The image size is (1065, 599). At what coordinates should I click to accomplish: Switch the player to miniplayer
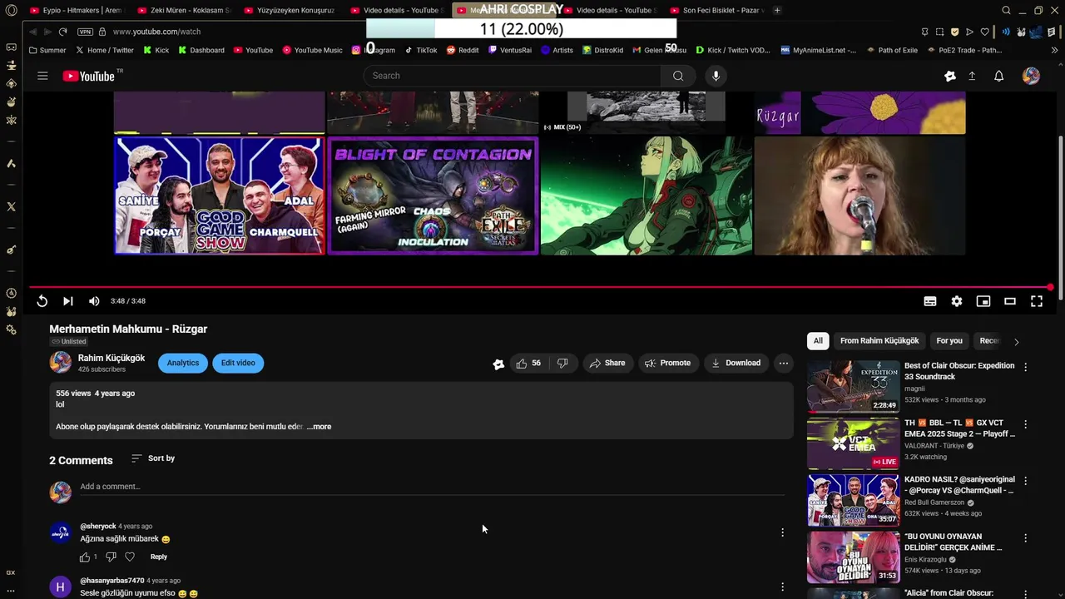(x=983, y=301)
